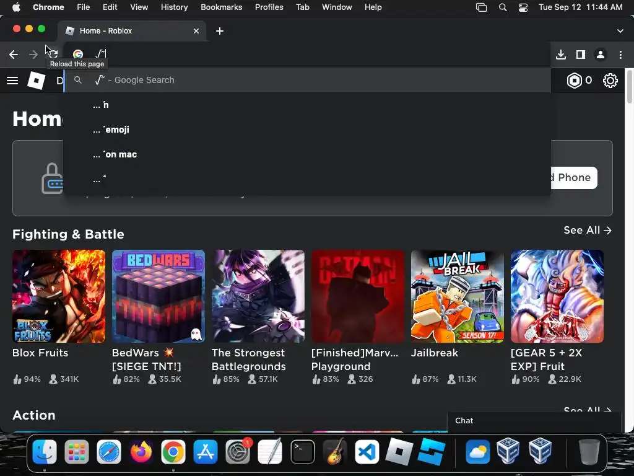Screen dimensions: 634x476
Task: See All Fighting & Battle games
Action: coord(588,231)
